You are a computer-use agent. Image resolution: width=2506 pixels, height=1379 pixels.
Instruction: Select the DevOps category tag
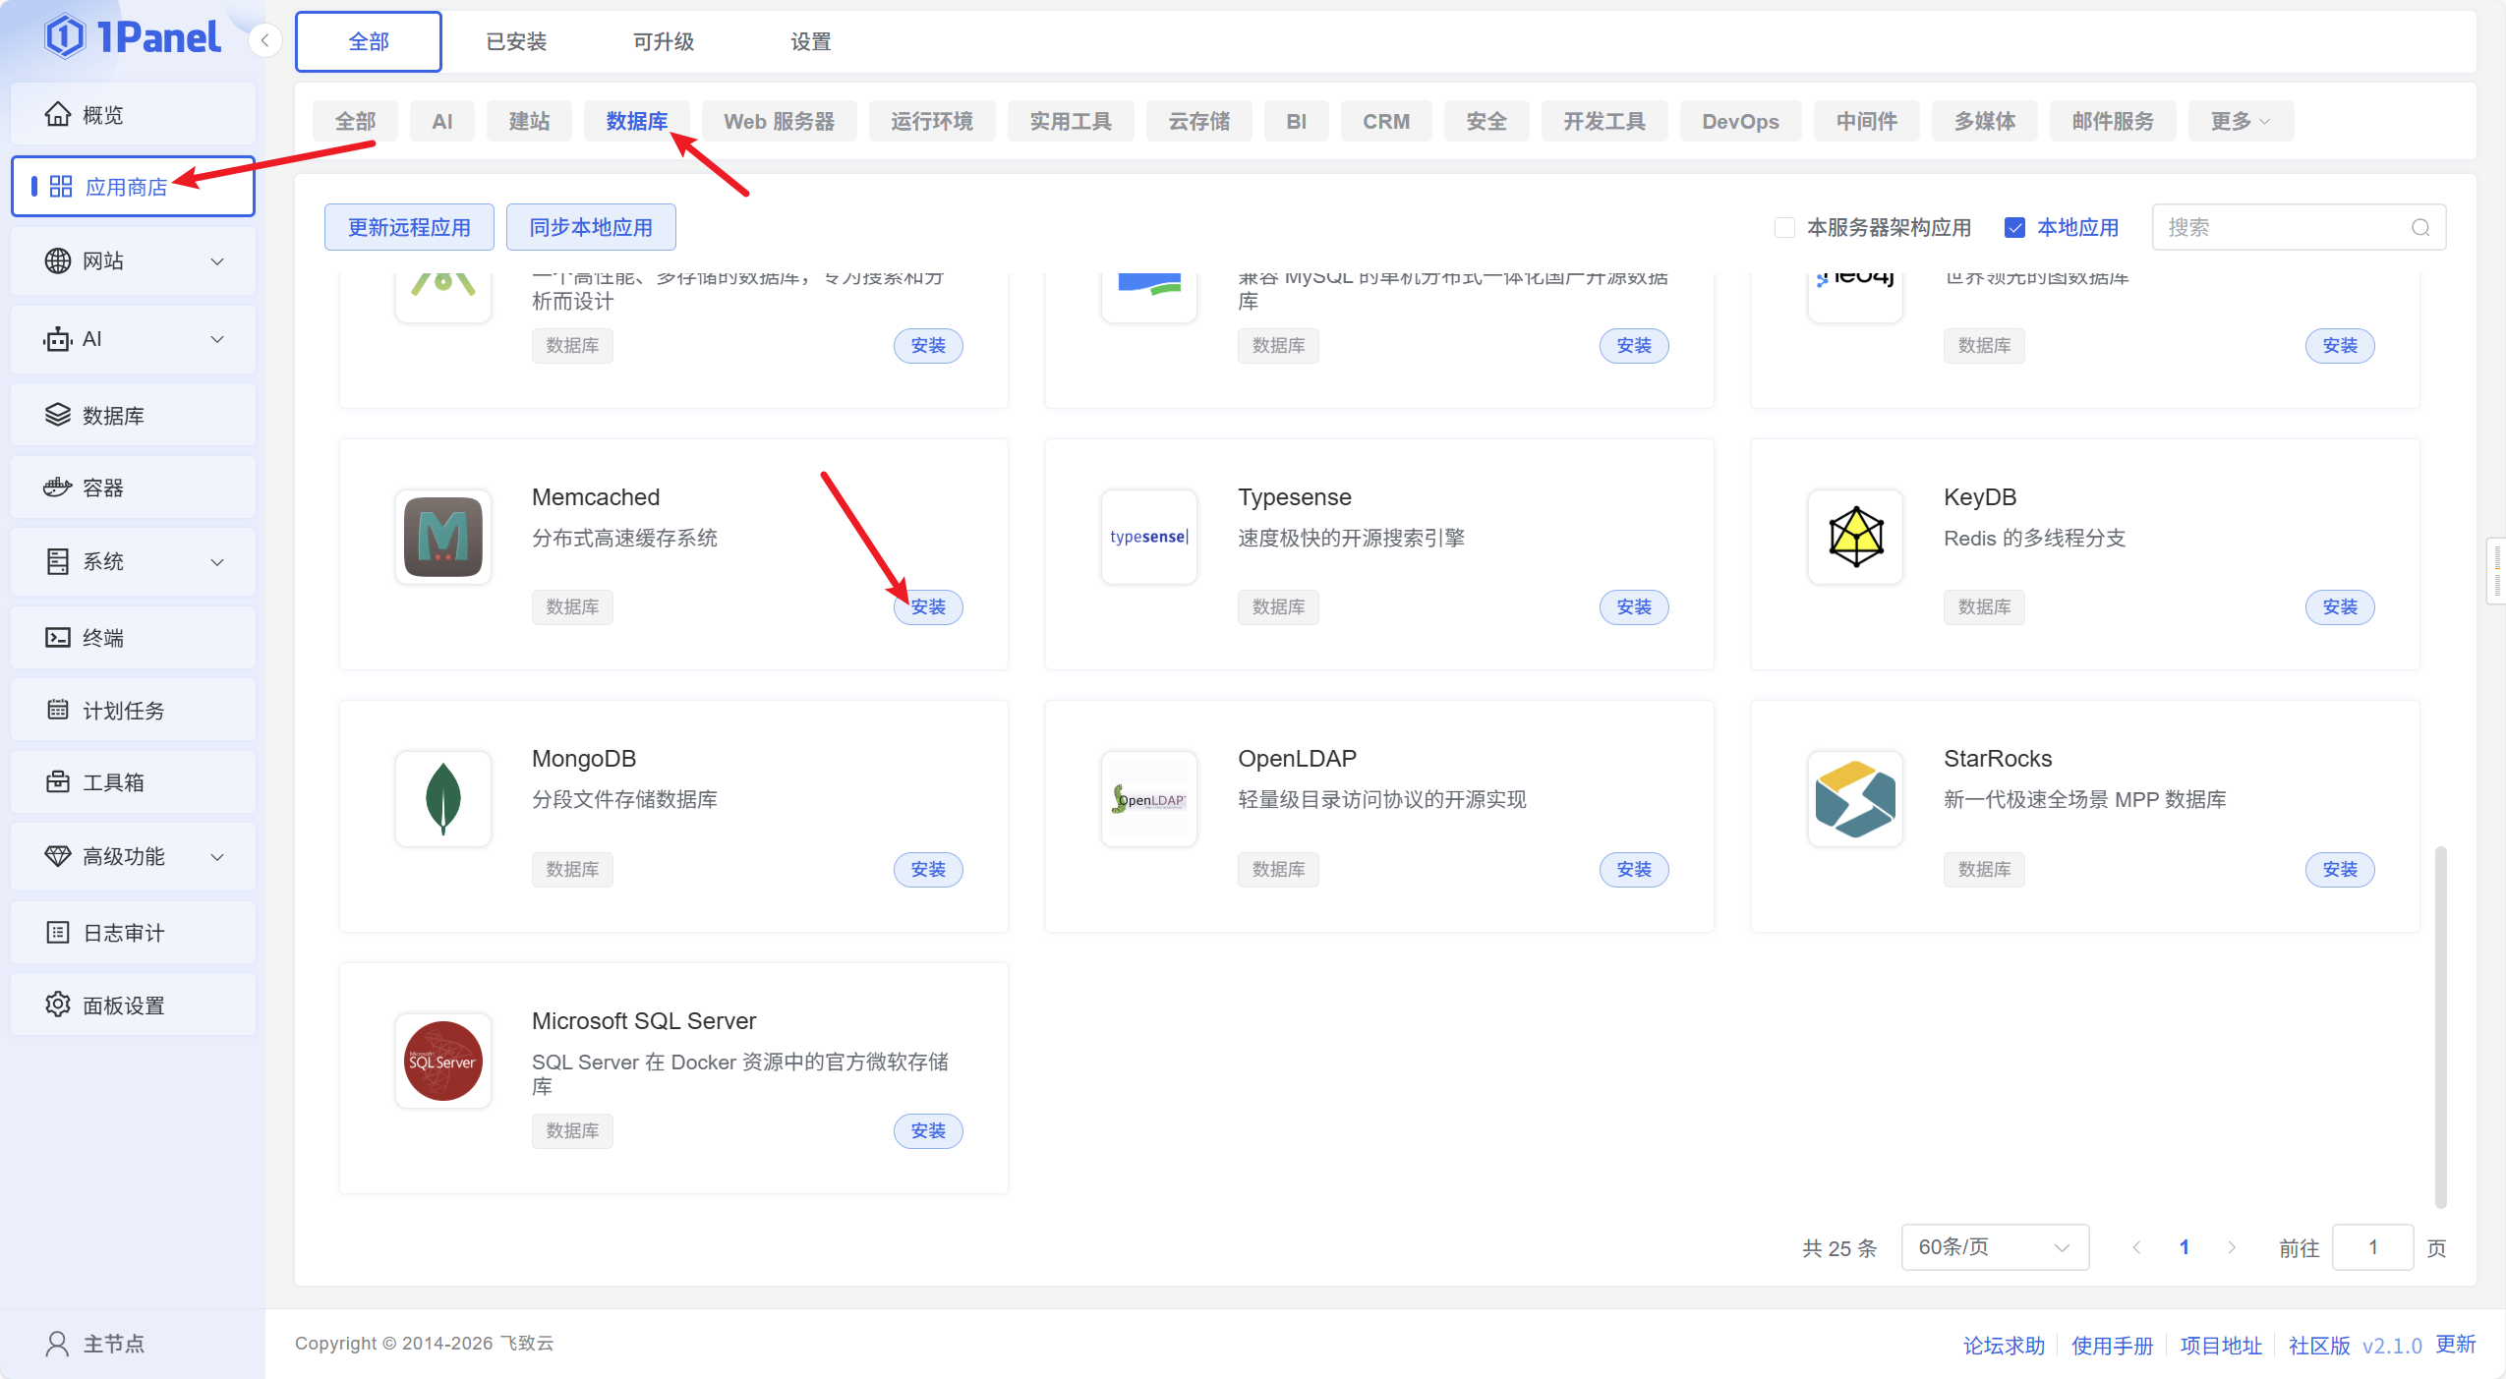point(1739,121)
